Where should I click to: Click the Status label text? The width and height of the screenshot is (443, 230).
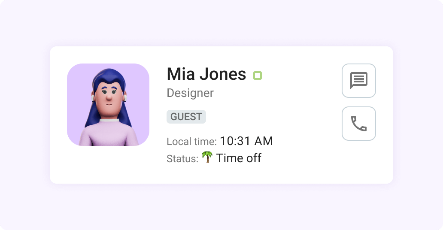(x=182, y=159)
